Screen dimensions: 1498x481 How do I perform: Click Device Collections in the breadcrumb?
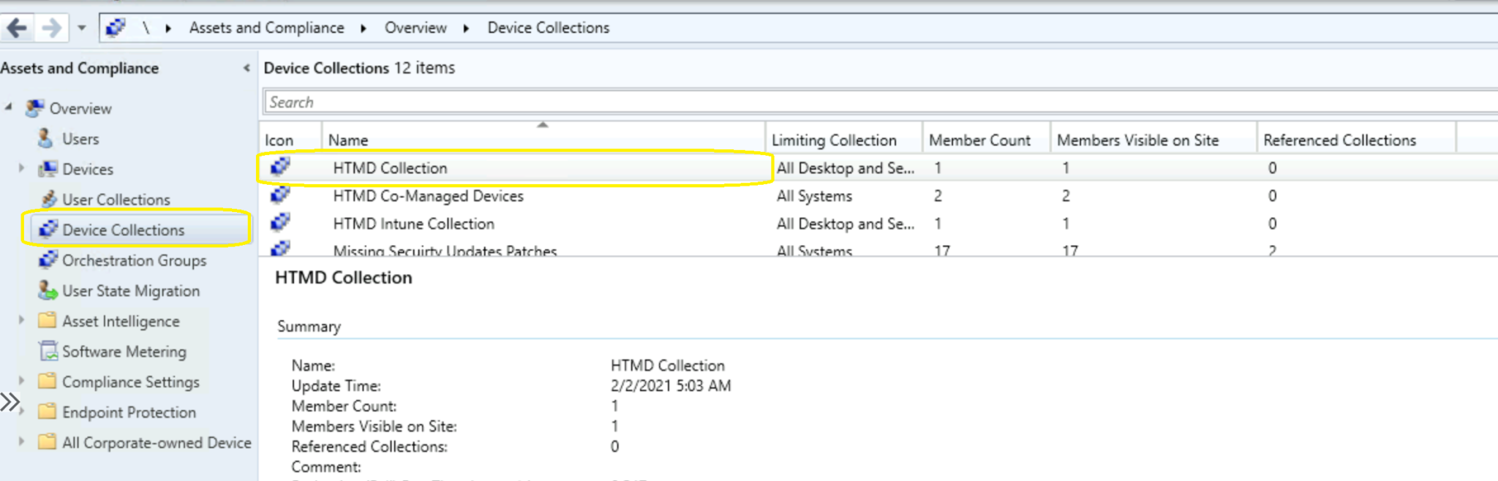click(x=549, y=28)
